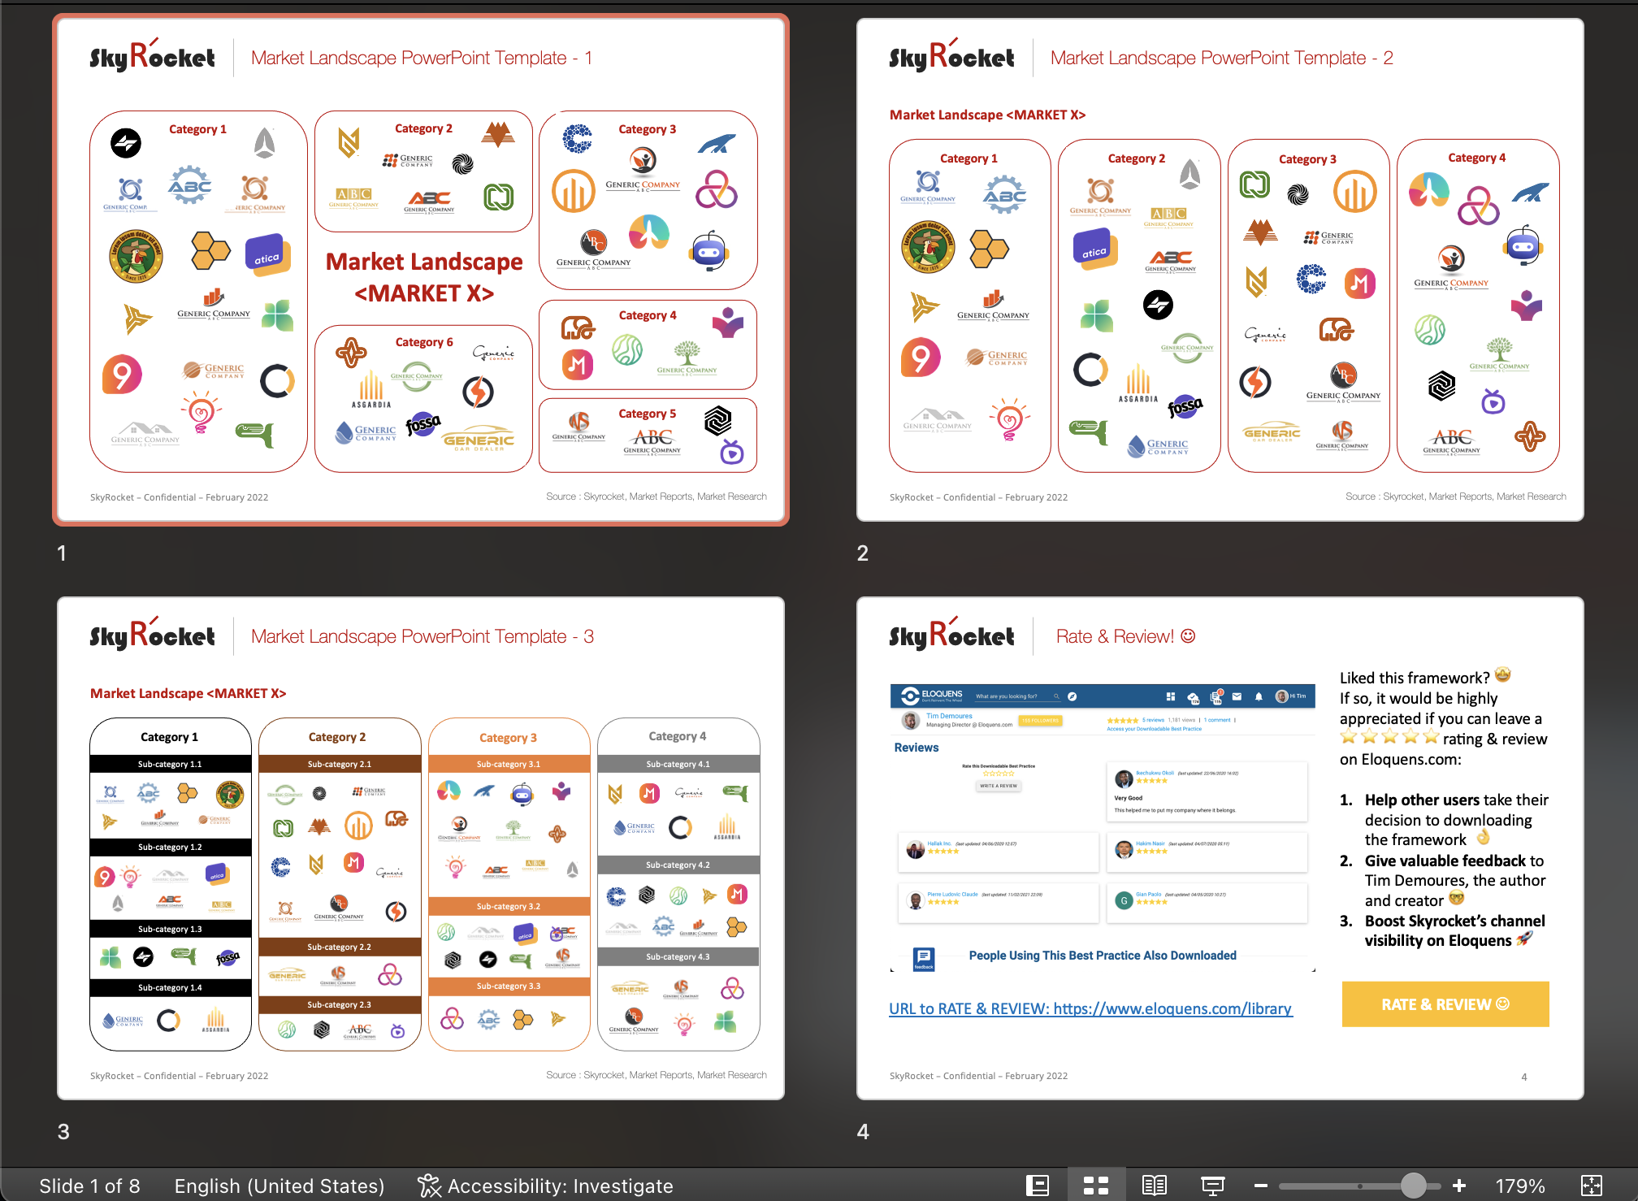The width and height of the screenshot is (1638, 1201).
Task: Click the zoom in plus button
Action: (1459, 1186)
